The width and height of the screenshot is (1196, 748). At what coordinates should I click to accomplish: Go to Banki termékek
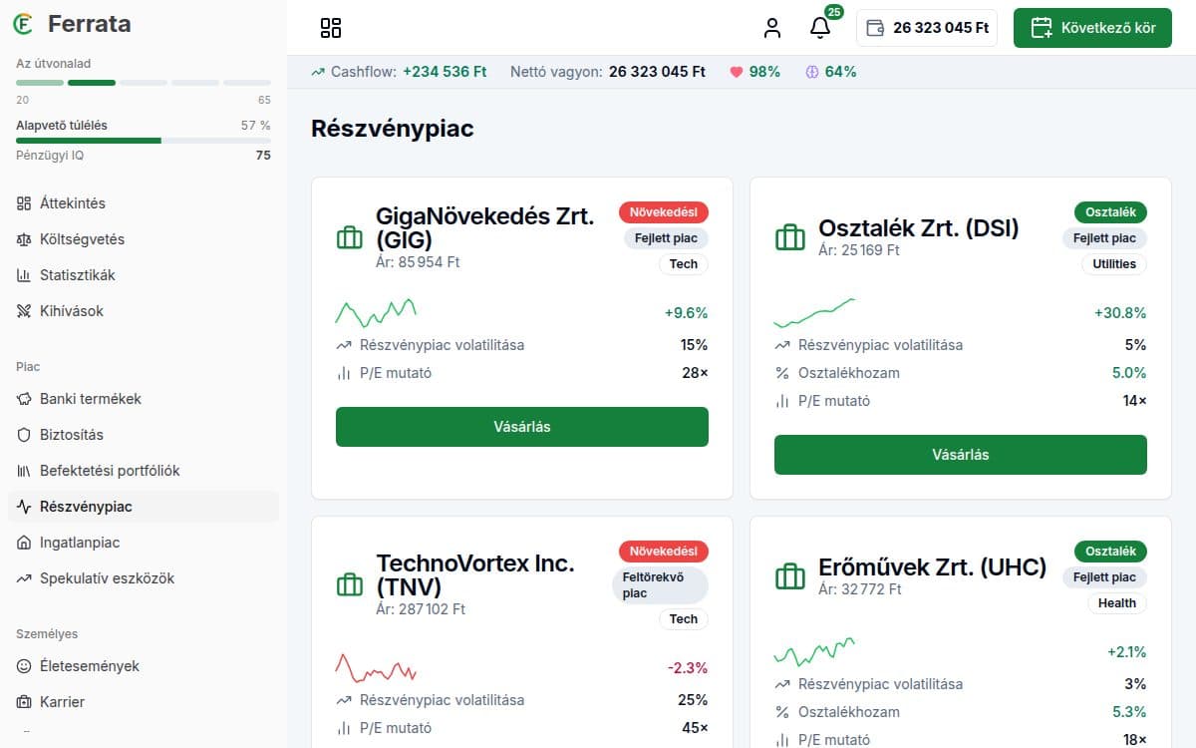[144, 399]
